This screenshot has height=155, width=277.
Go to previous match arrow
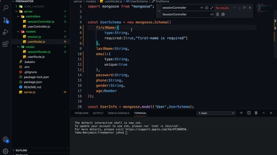[234, 8]
